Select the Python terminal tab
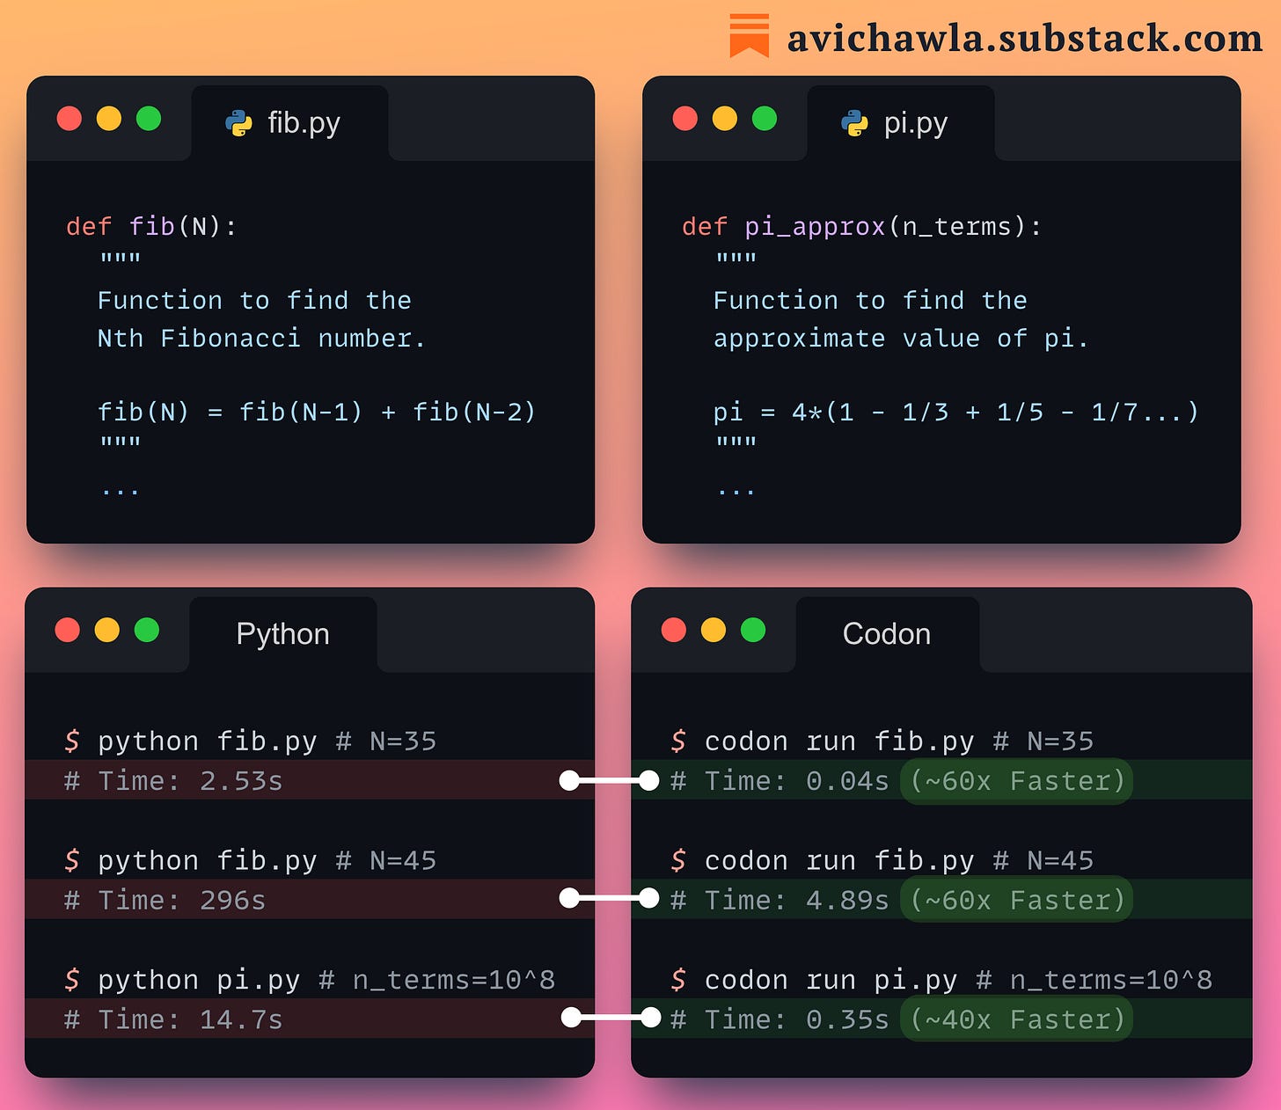Viewport: 1281px width, 1110px height. pyautogui.click(x=283, y=634)
